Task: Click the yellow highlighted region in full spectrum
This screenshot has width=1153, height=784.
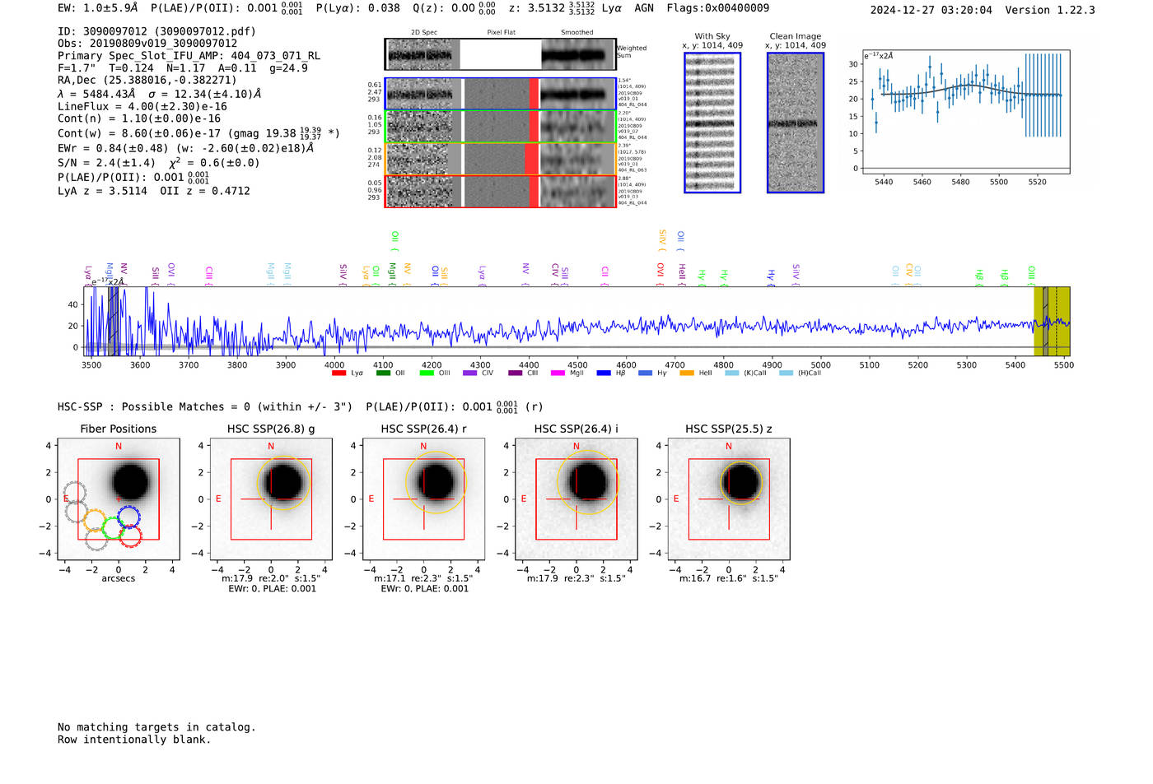Action: pos(1052,322)
